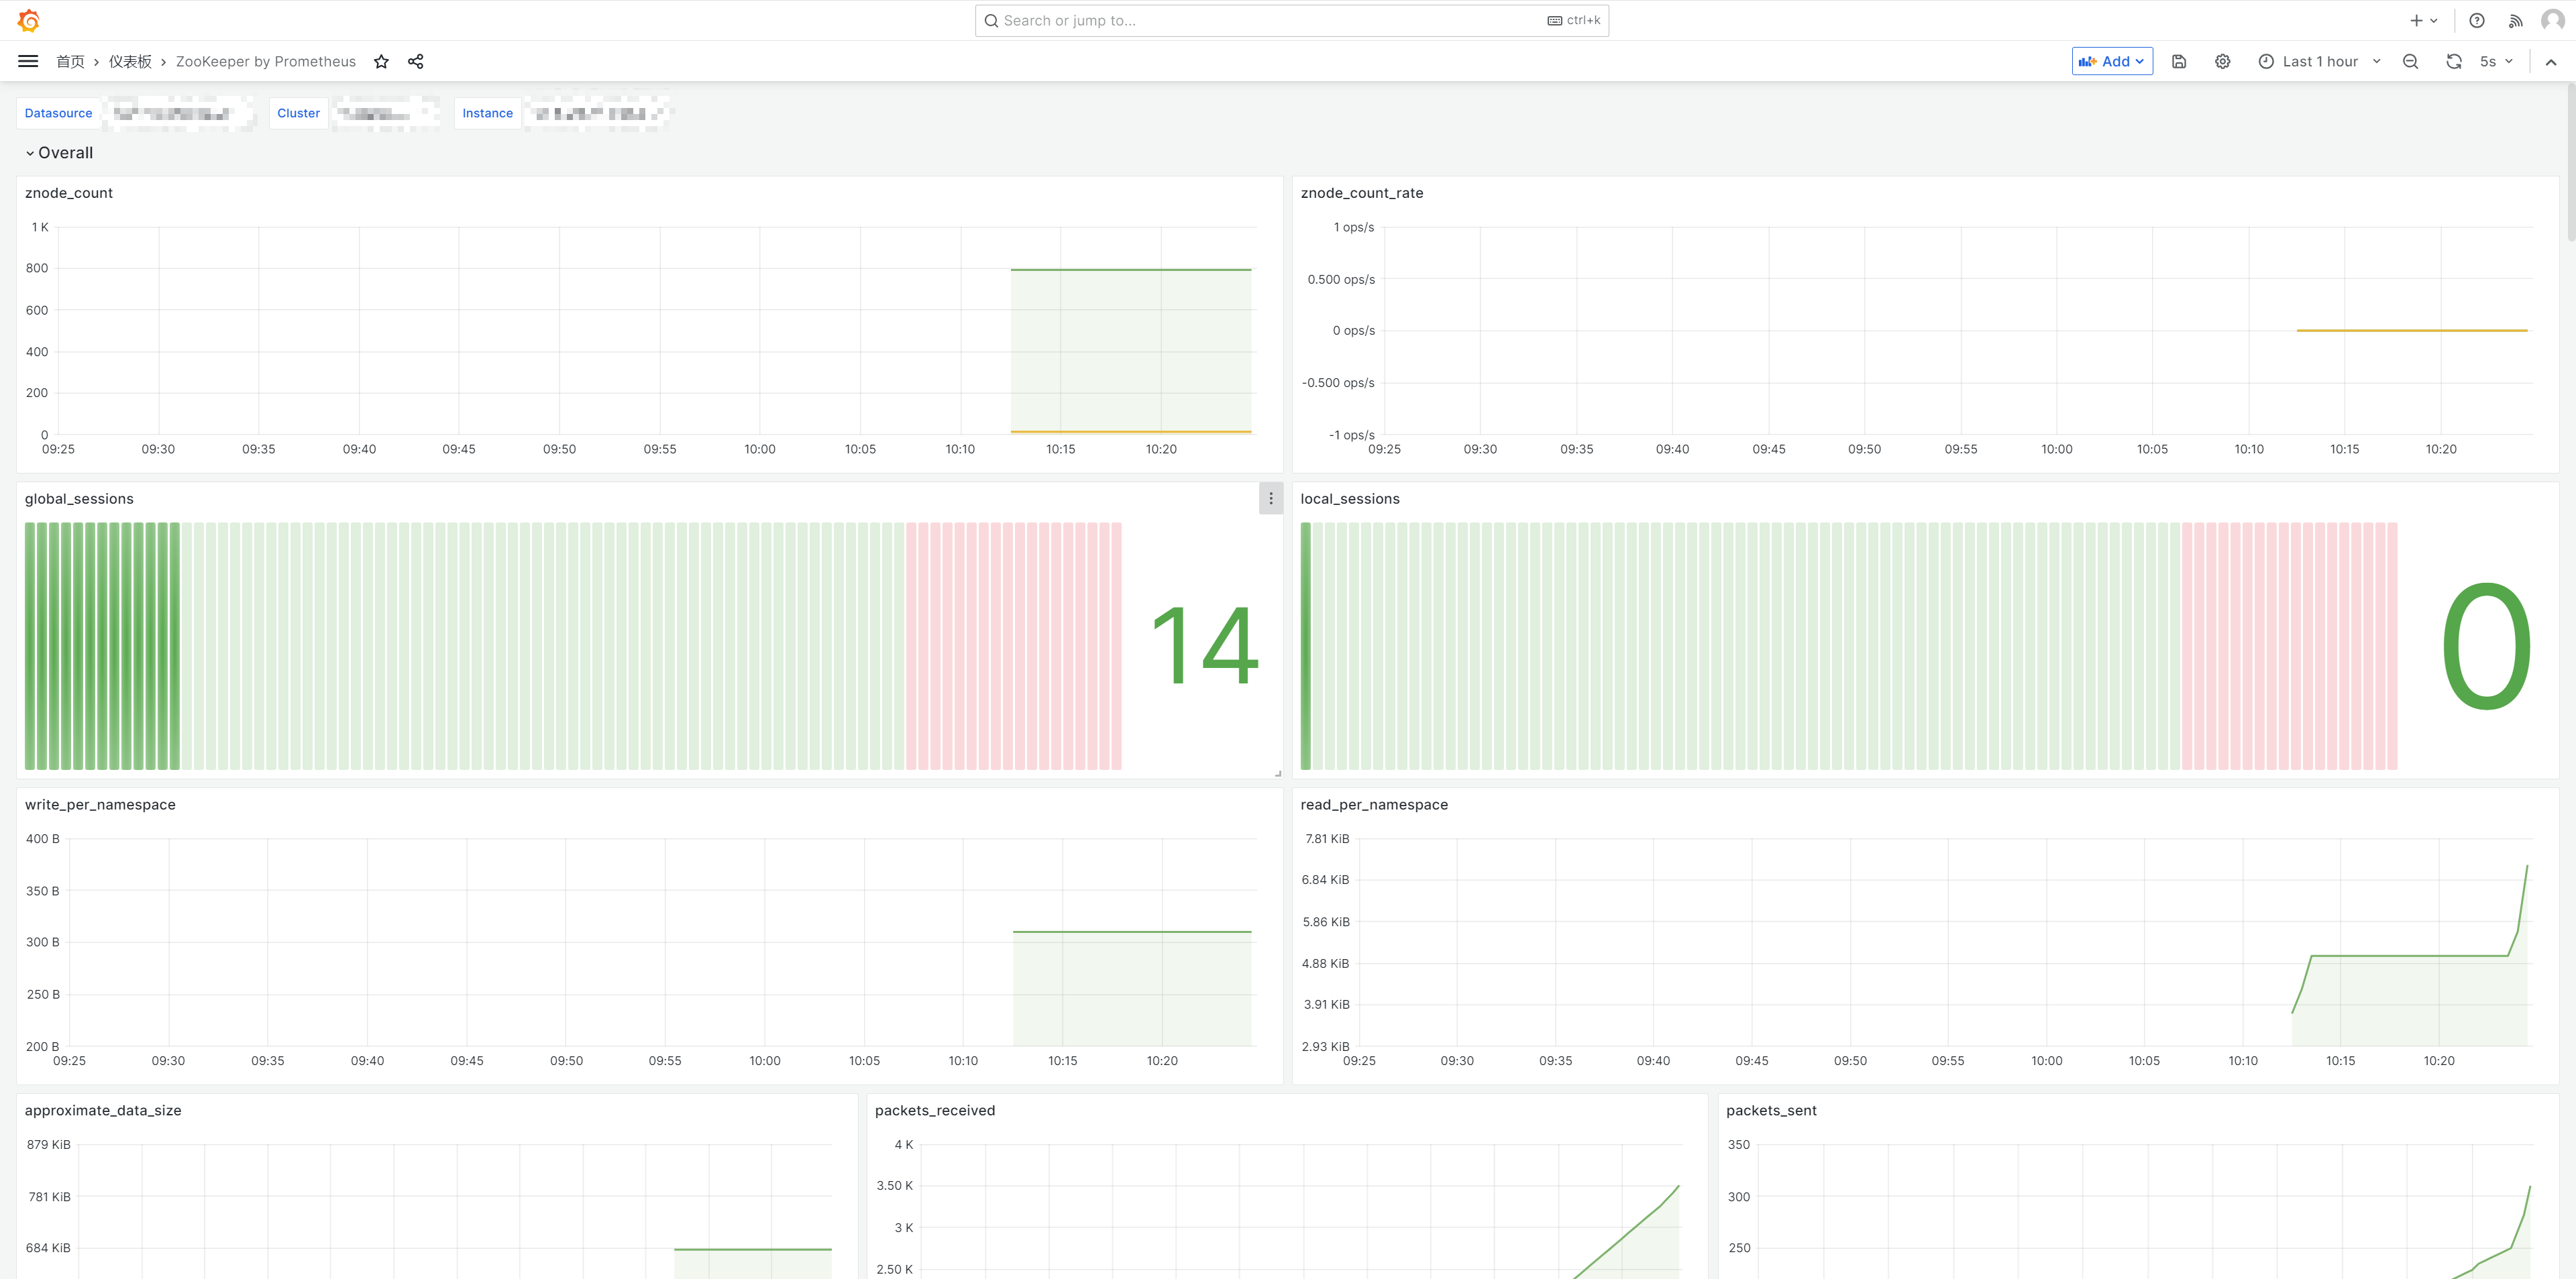Refresh the dashboard with the refresh icon
The height and width of the screenshot is (1279, 2576).
pyautogui.click(x=2453, y=61)
